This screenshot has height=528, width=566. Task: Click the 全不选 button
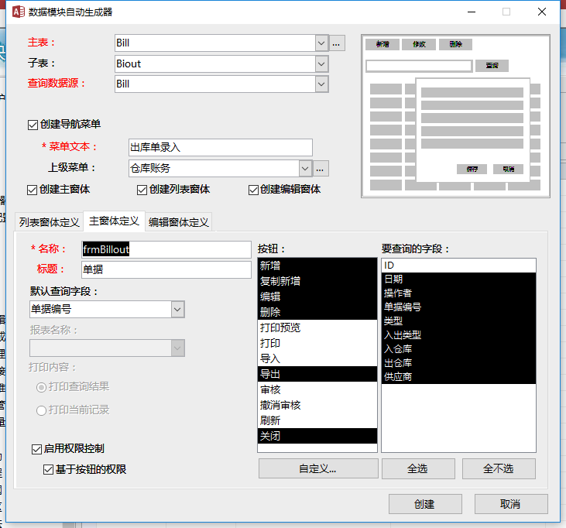pos(499,468)
